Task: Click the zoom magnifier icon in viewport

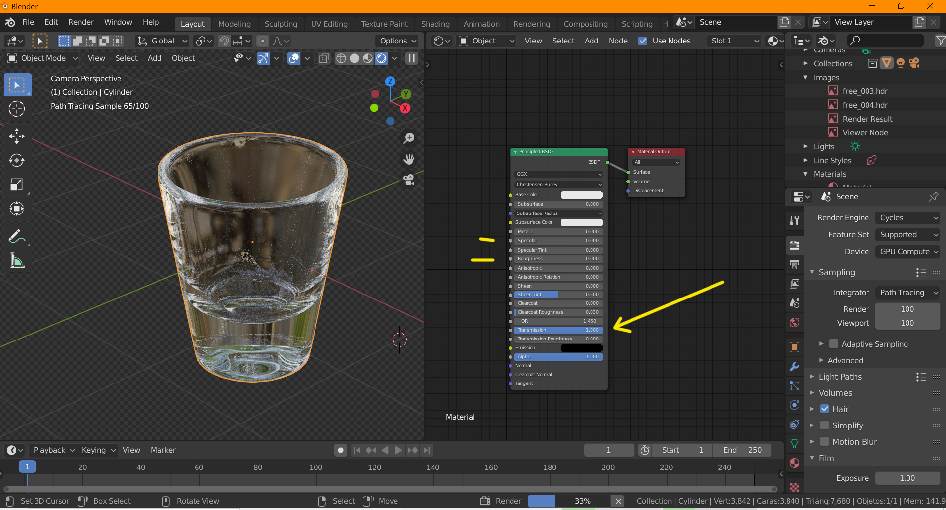Action: tap(409, 138)
